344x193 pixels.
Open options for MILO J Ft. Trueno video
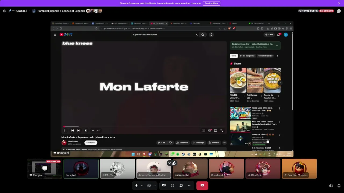279,122
